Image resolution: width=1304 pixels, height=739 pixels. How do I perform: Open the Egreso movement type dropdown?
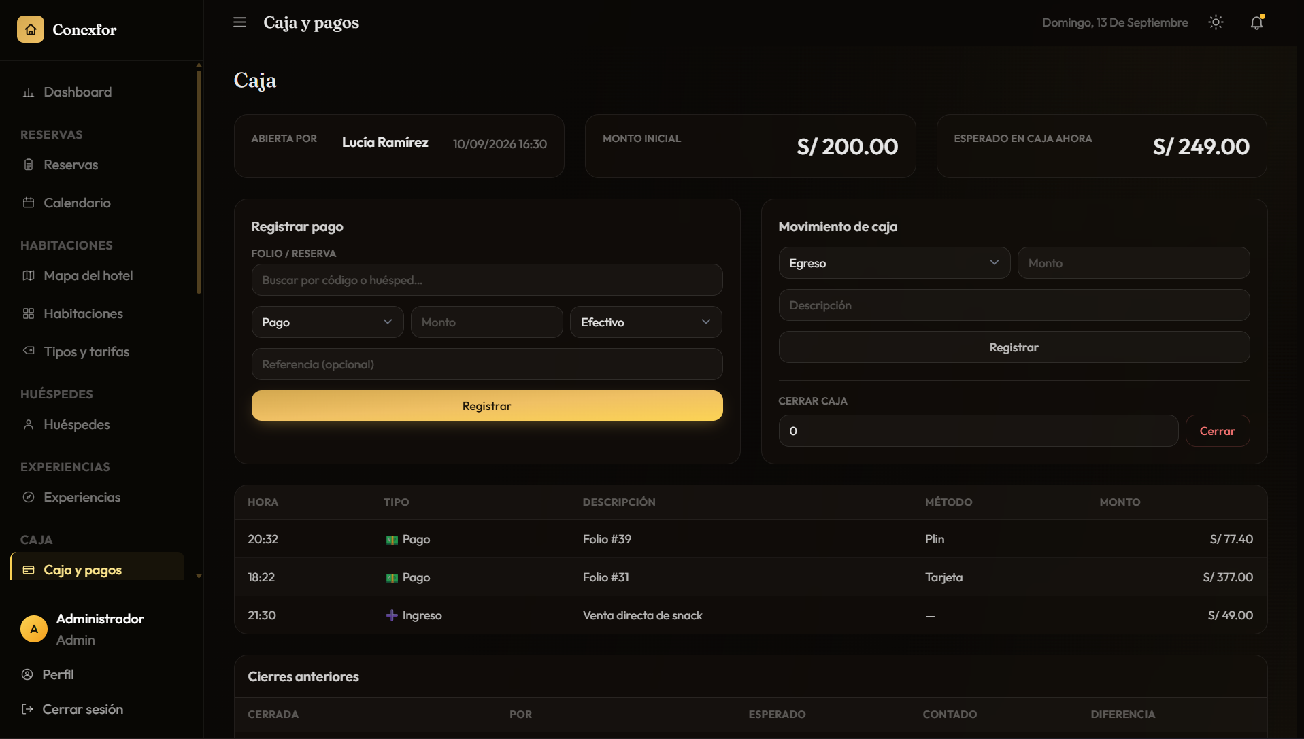[895, 263]
